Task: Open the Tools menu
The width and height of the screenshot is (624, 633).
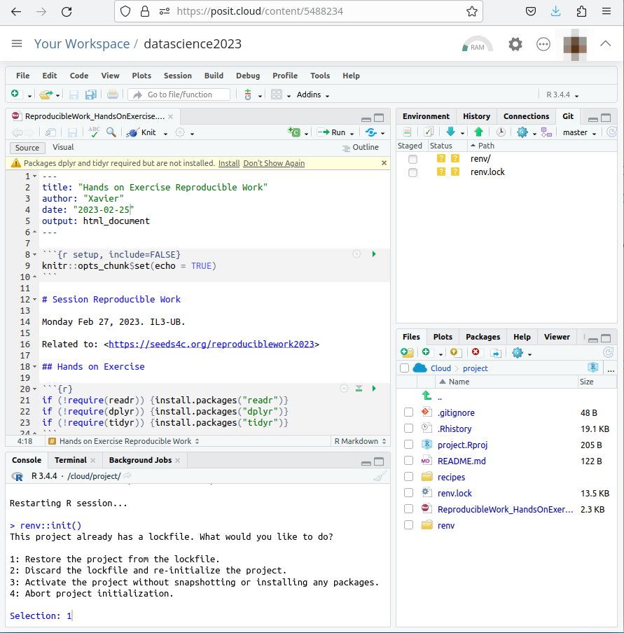Action: (x=320, y=76)
